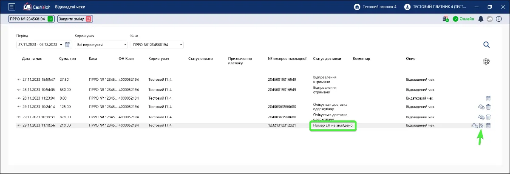Click the Опис column header
Image resolution: width=510 pixels, height=174 pixels.
[411, 58]
